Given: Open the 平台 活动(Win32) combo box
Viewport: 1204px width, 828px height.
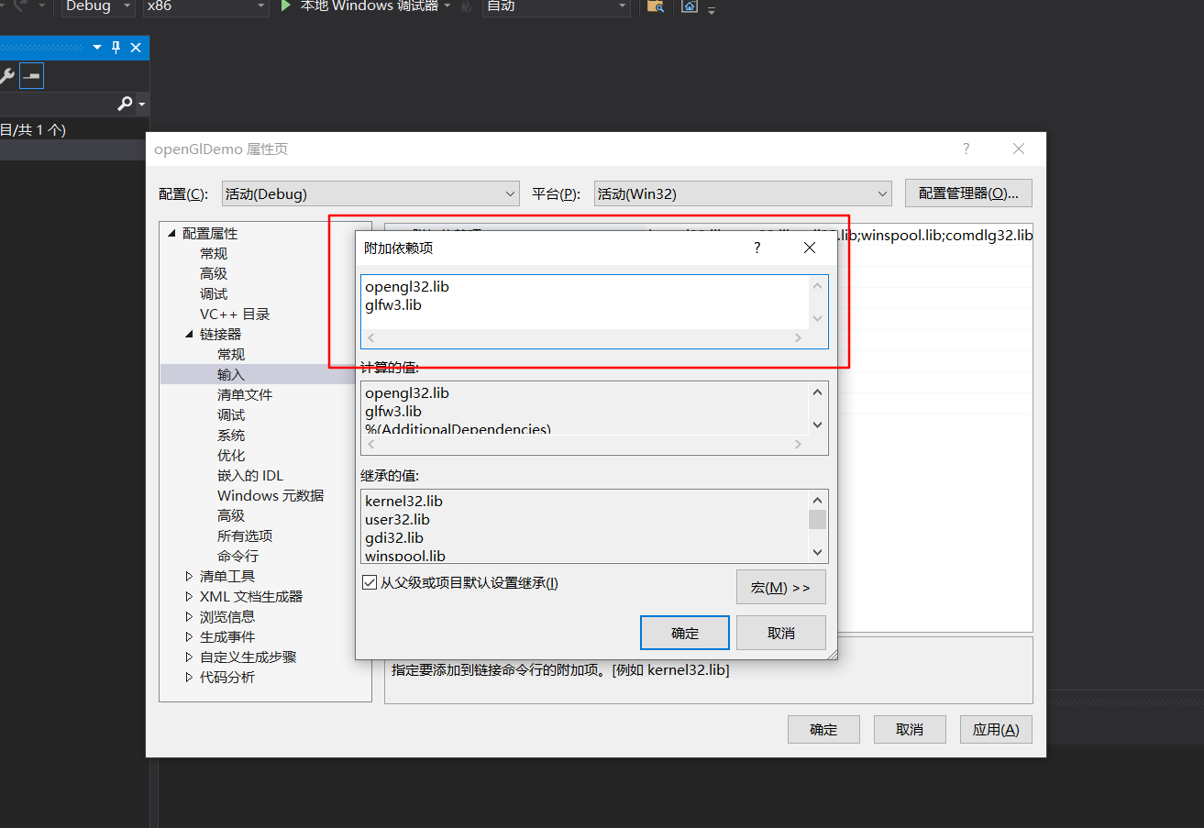Looking at the screenshot, I should 743,193.
